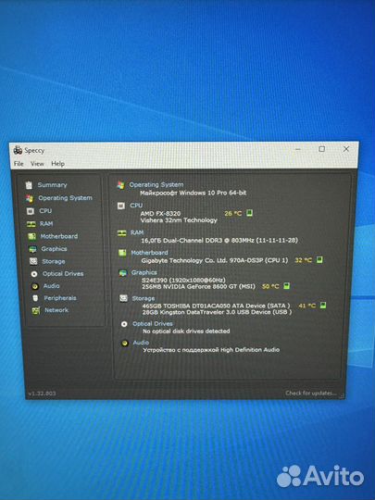The width and height of the screenshot is (375, 500).
Task: Click the RAM stick icon in sidebar
Action: (x=31, y=224)
